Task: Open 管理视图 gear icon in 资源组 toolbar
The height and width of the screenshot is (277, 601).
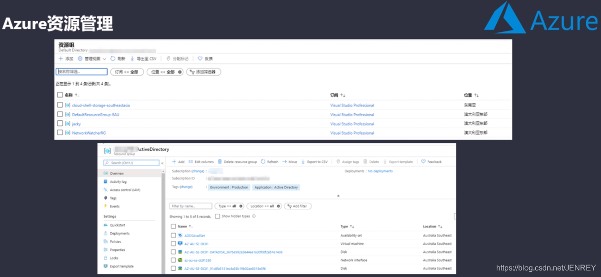Action: [80, 59]
